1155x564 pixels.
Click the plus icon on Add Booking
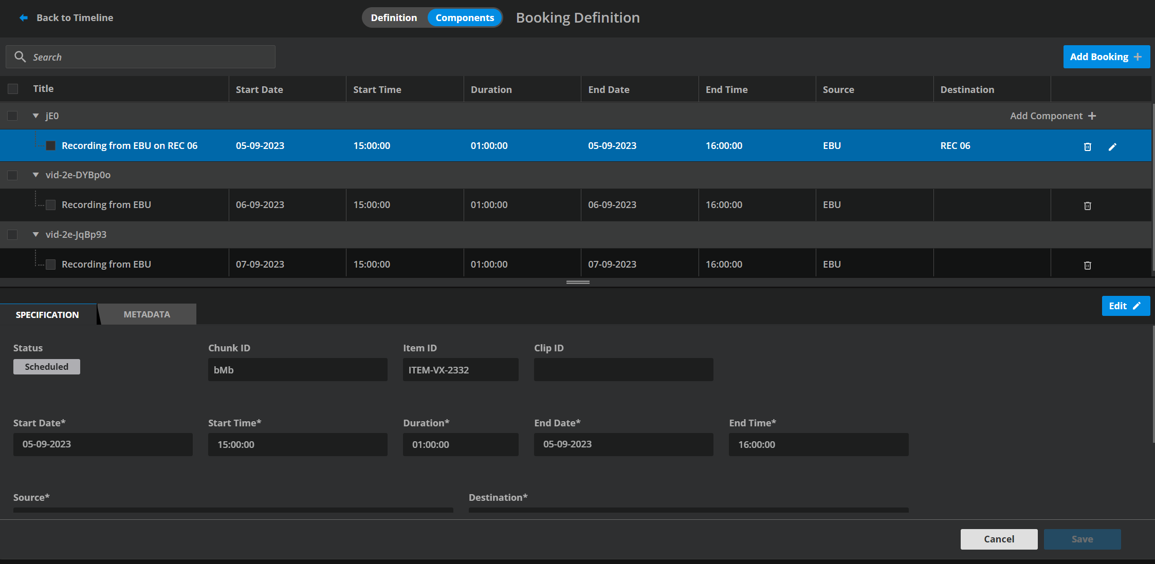click(1138, 57)
